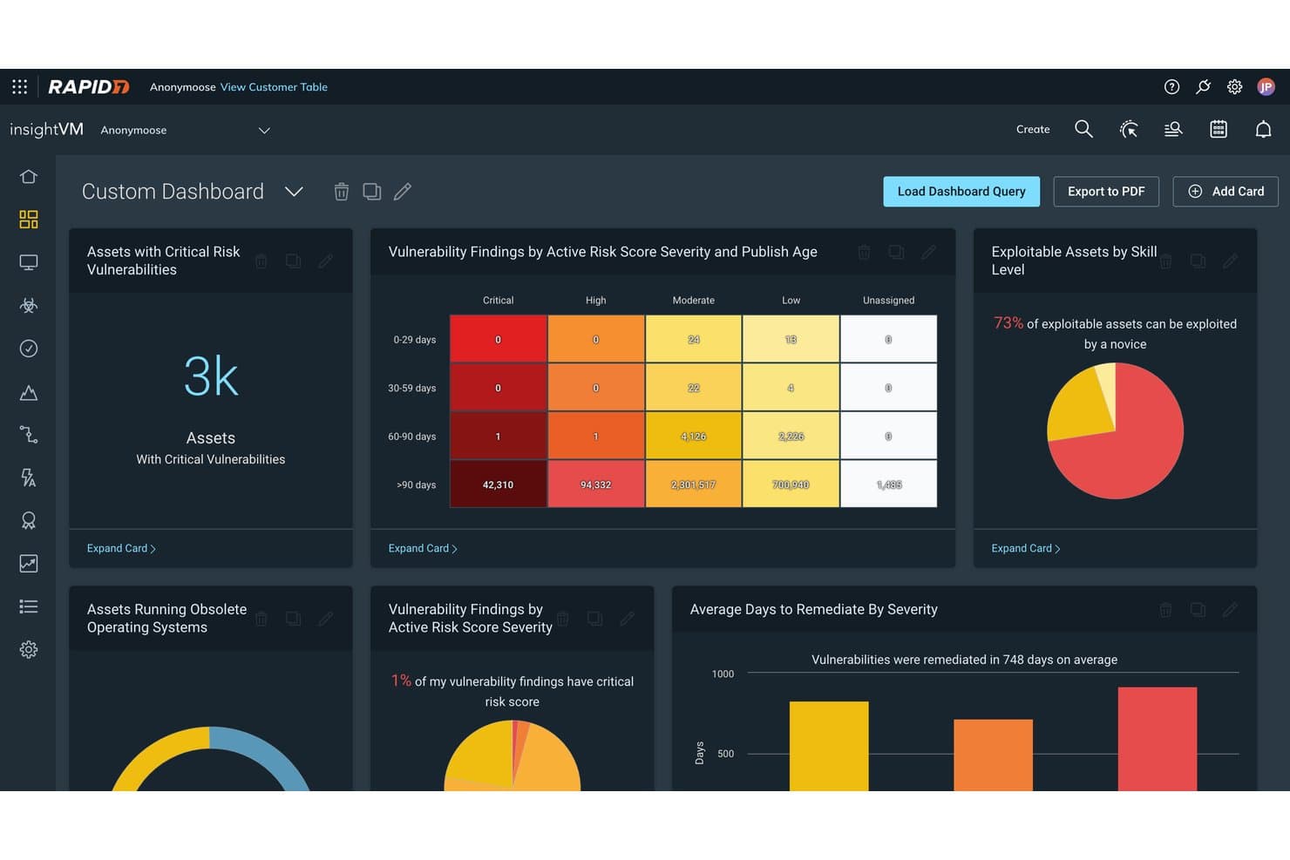Expand the Exploitable Assets by Skill Level card

pos(1026,548)
